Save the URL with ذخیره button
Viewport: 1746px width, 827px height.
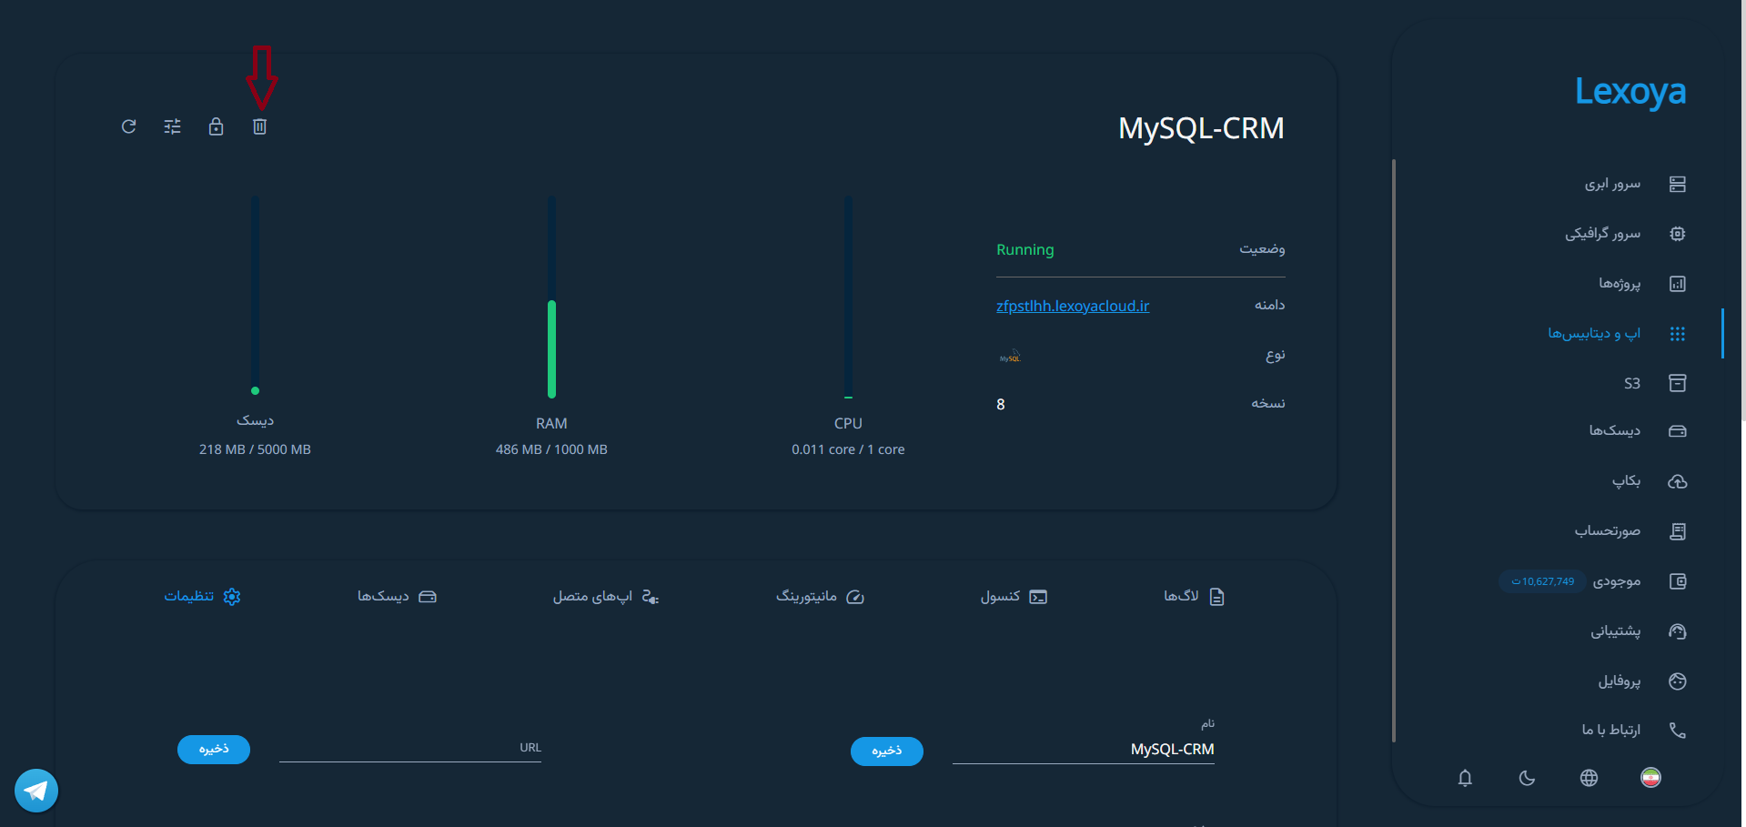click(214, 749)
